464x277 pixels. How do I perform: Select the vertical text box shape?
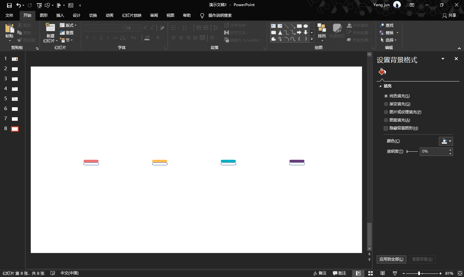pos(280,26)
